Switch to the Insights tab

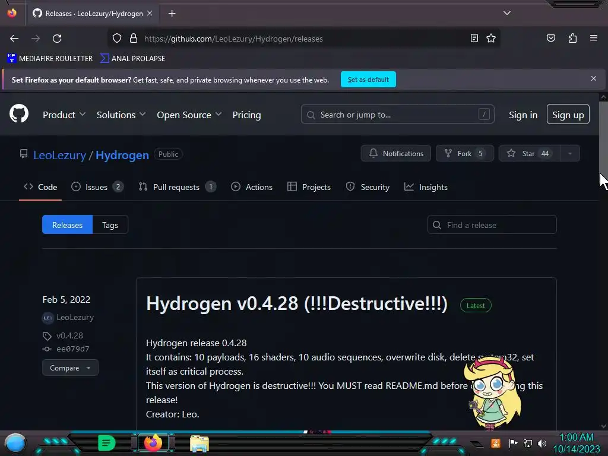click(426, 187)
